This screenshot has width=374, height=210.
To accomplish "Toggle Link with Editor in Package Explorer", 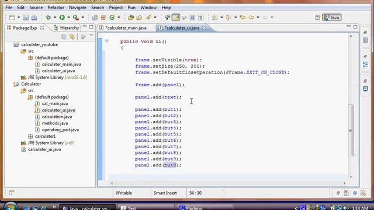I will point(72,37).
